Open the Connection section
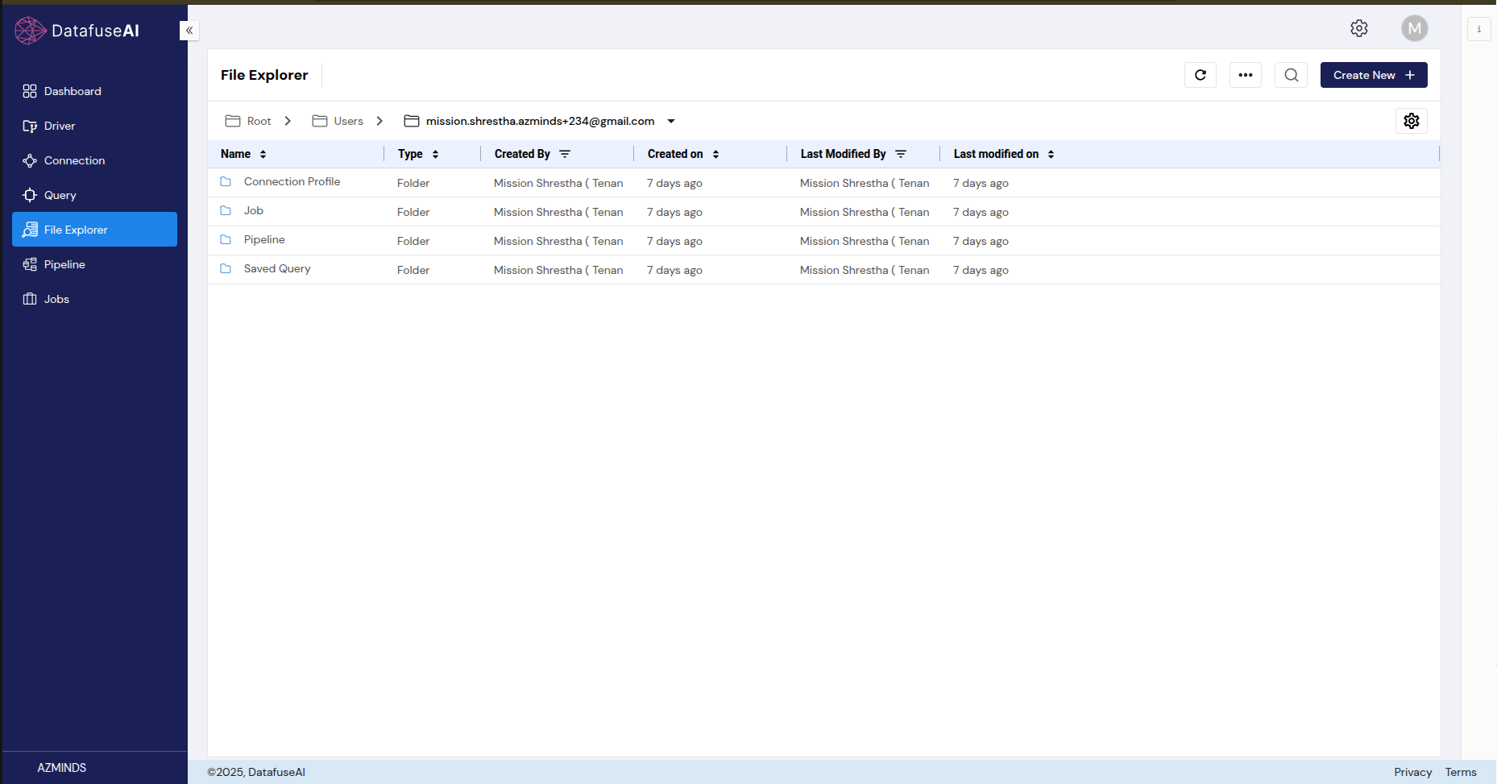Image resolution: width=1497 pixels, height=784 pixels. (x=73, y=160)
